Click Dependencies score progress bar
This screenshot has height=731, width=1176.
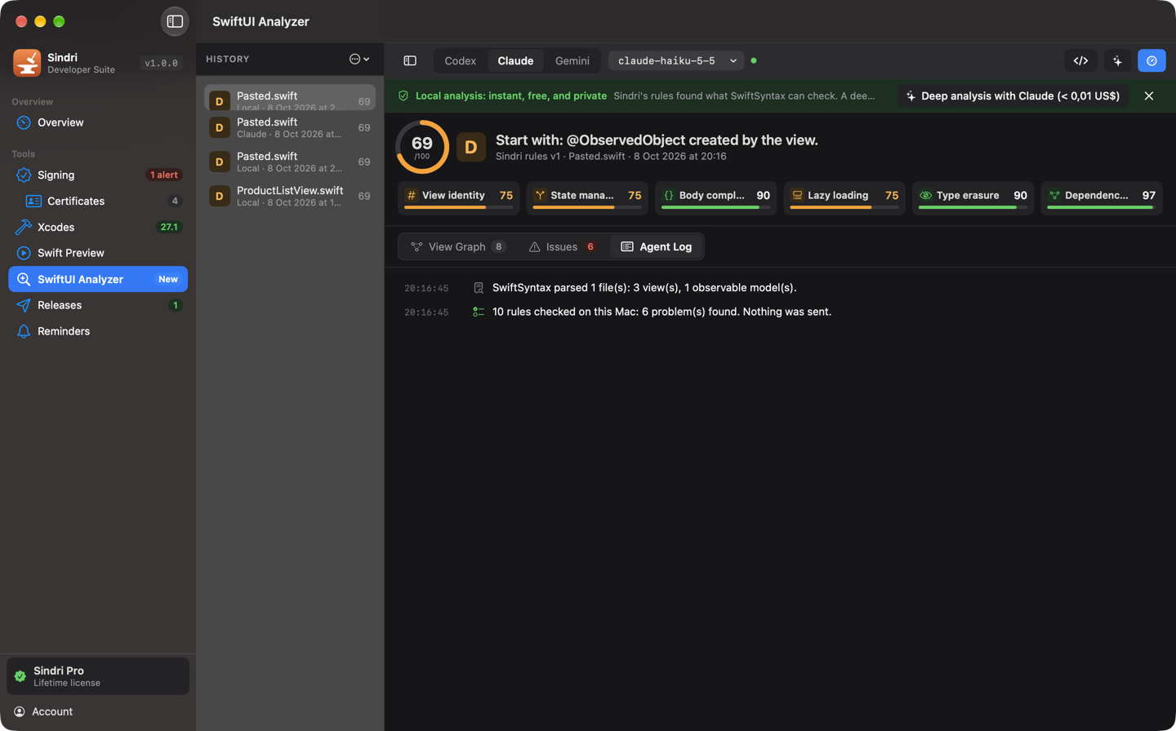1102,207
